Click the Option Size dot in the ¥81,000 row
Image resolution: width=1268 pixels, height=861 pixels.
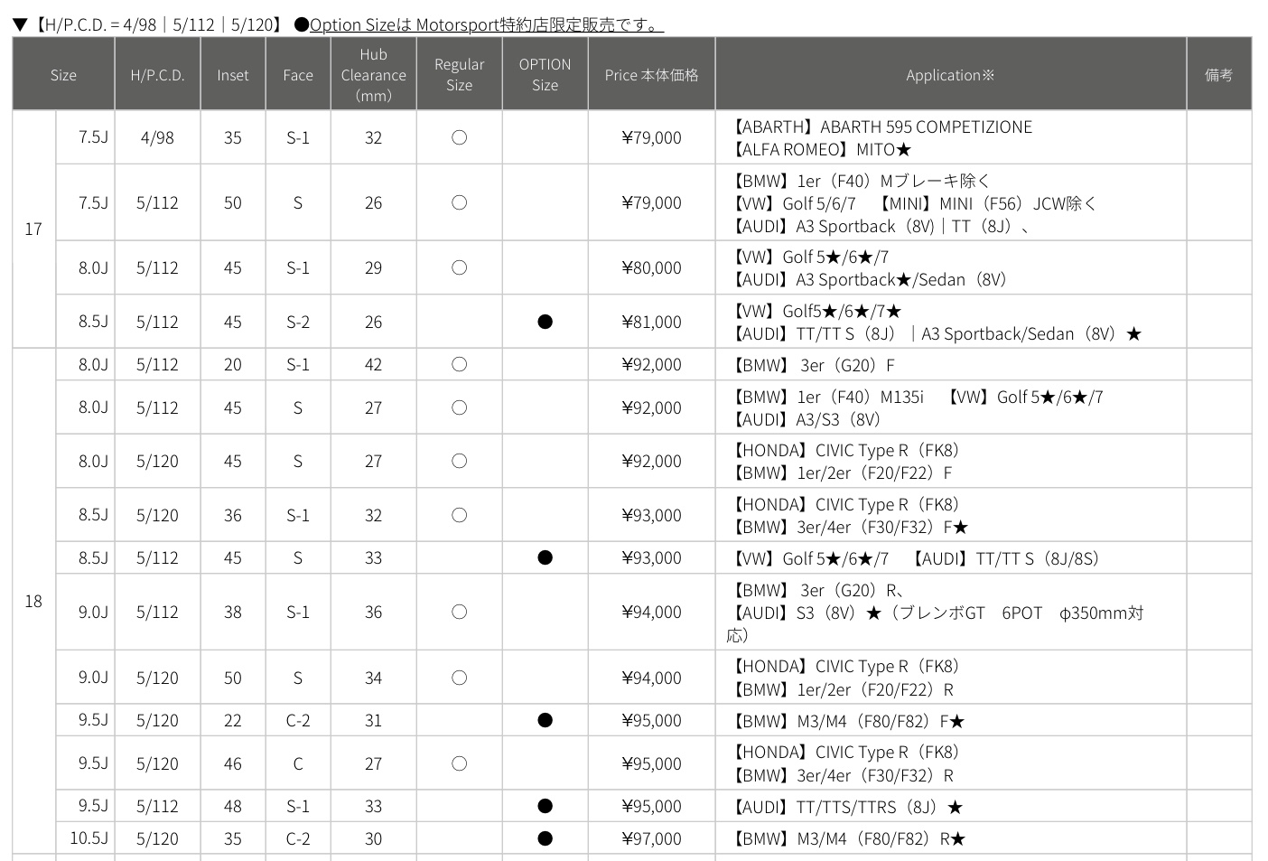545,322
